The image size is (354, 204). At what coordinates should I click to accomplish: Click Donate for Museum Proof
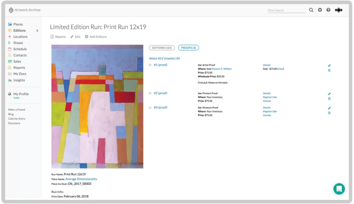pyautogui.click(x=267, y=115)
